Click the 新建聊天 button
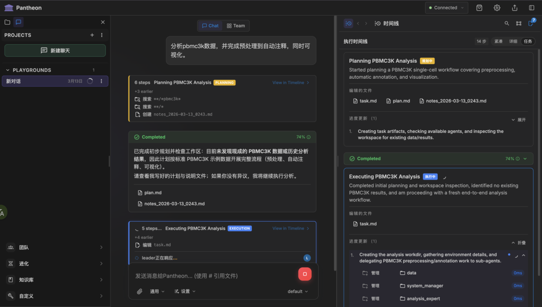Viewport: 542px width, 307px height. 55,51
